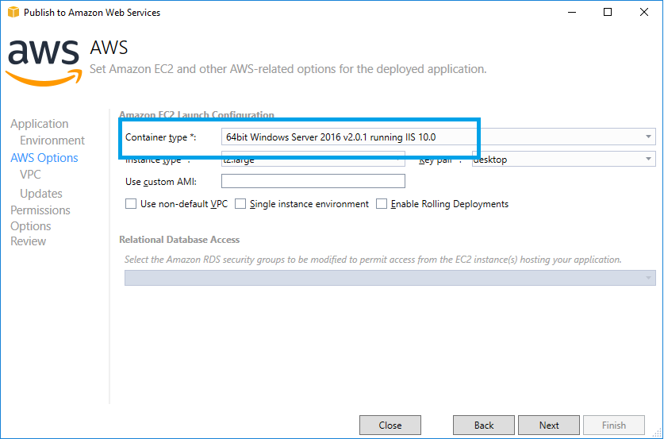Go to the Application step
664x439 pixels.
click(40, 124)
